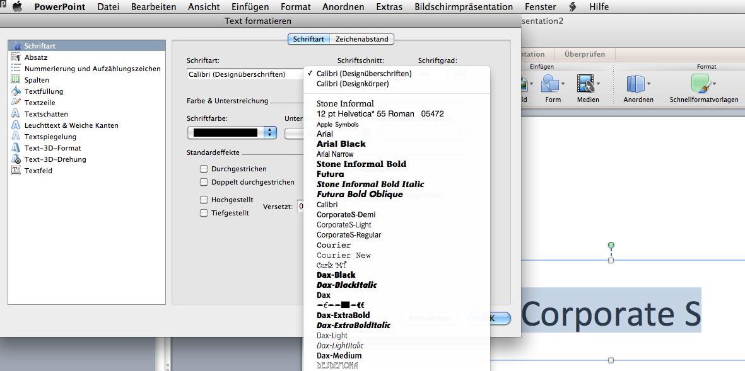Pick Courier New in font dropdown
The height and width of the screenshot is (371, 745).
[344, 255]
